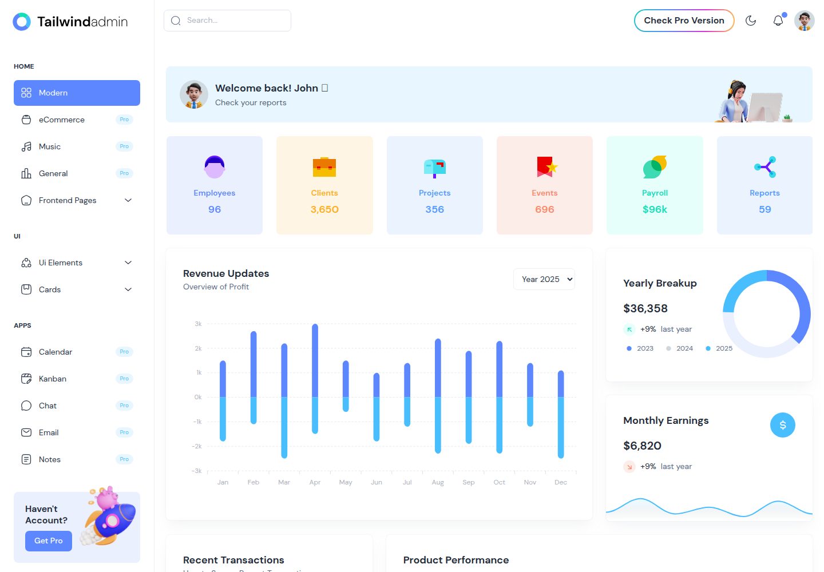Screen dimensions: 824x572
Task: Click the Clients briefcase icon
Action: [x=324, y=167]
